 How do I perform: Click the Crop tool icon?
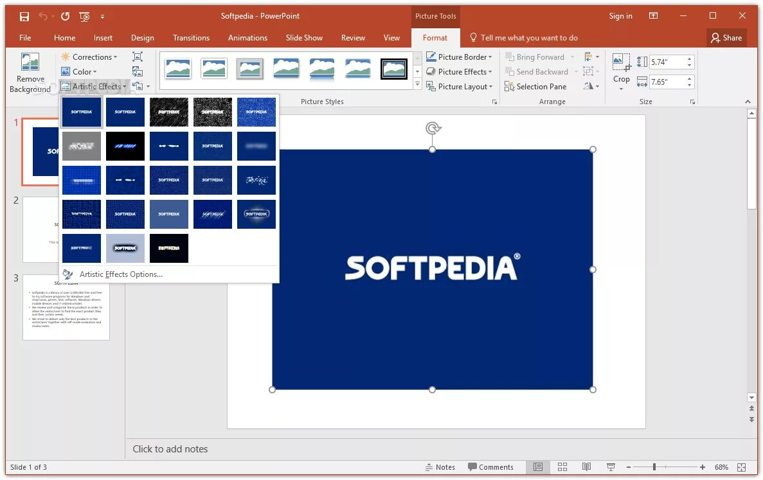(x=621, y=62)
